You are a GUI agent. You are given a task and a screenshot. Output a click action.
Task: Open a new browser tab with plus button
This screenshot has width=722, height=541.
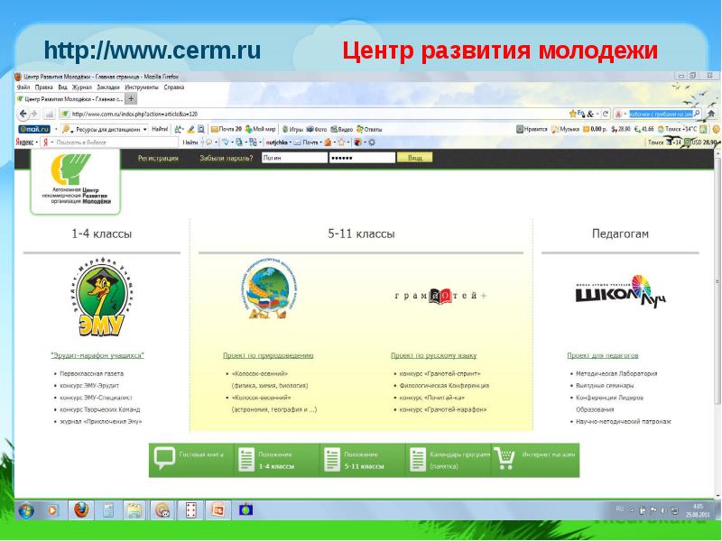click(x=132, y=98)
